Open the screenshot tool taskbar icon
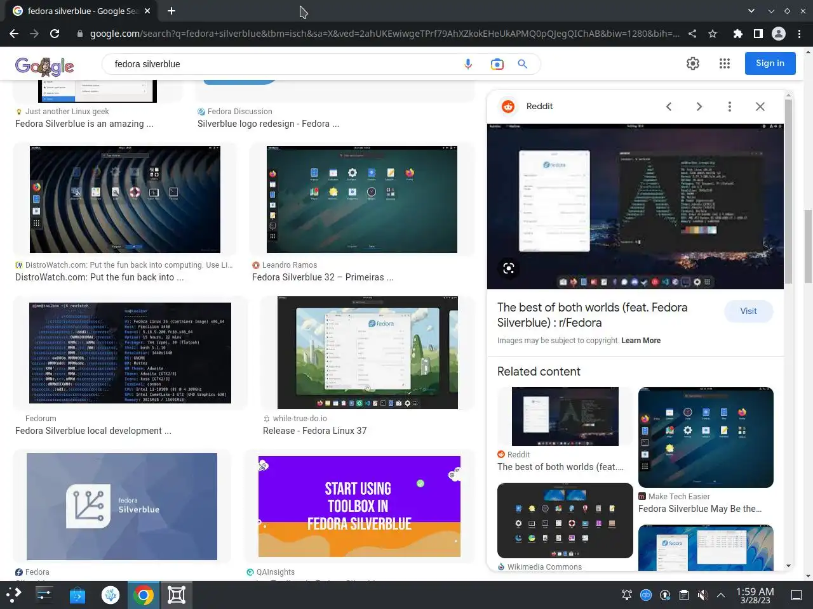 177,595
